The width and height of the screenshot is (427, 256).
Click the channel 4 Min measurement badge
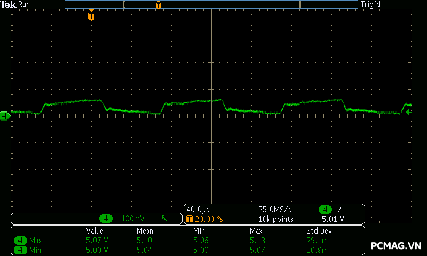(x=21, y=250)
